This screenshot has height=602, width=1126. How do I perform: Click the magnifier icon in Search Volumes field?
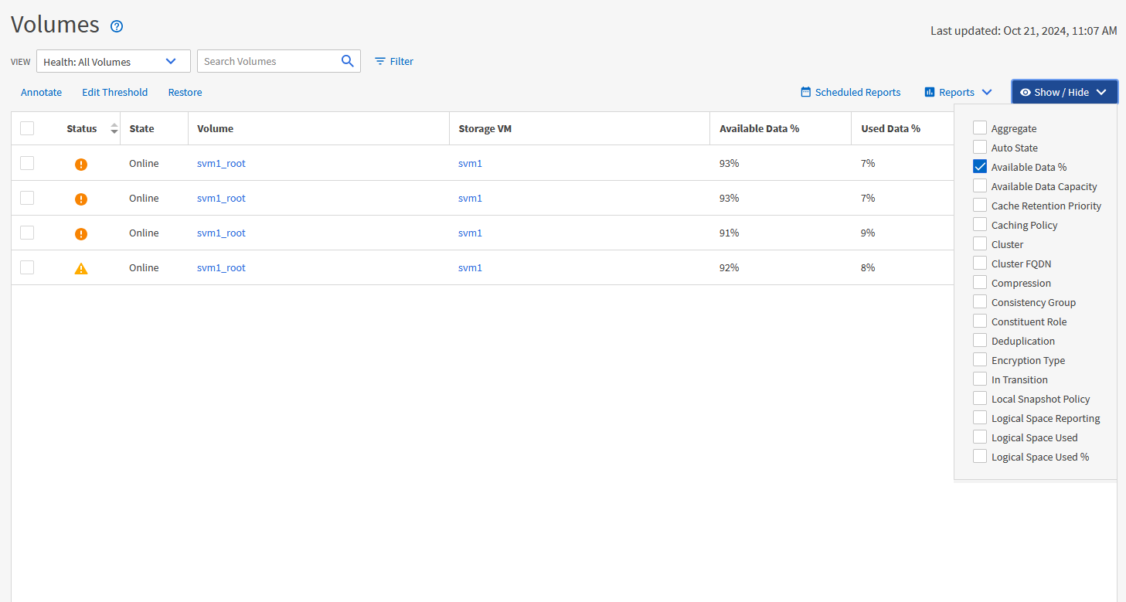pyautogui.click(x=347, y=60)
